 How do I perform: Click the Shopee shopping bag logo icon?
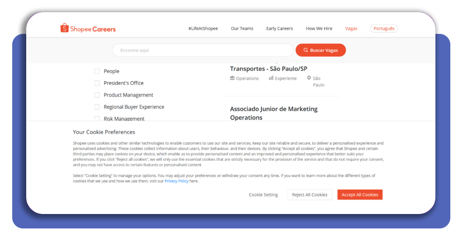(x=64, y=28)
